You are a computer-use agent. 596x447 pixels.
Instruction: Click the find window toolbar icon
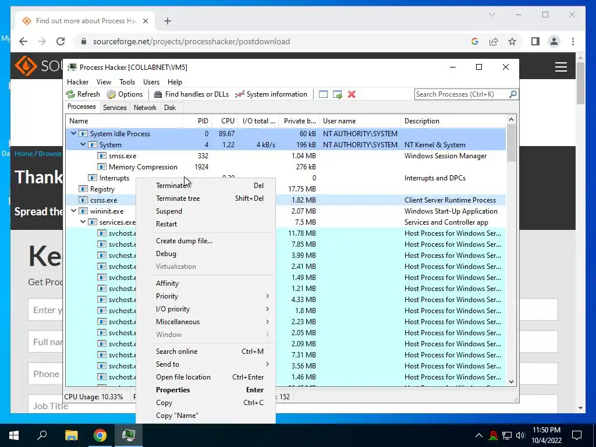coord(323,94)
